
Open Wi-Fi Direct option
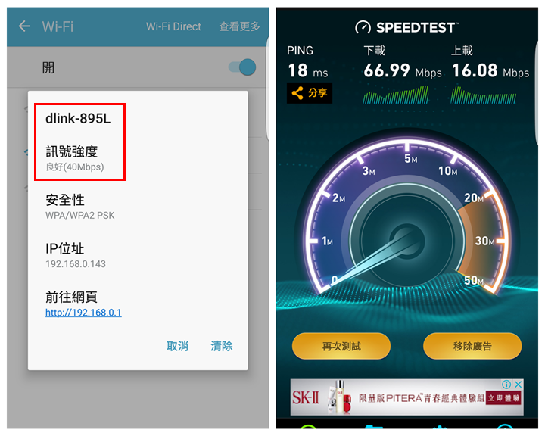(x=173, y=26)
